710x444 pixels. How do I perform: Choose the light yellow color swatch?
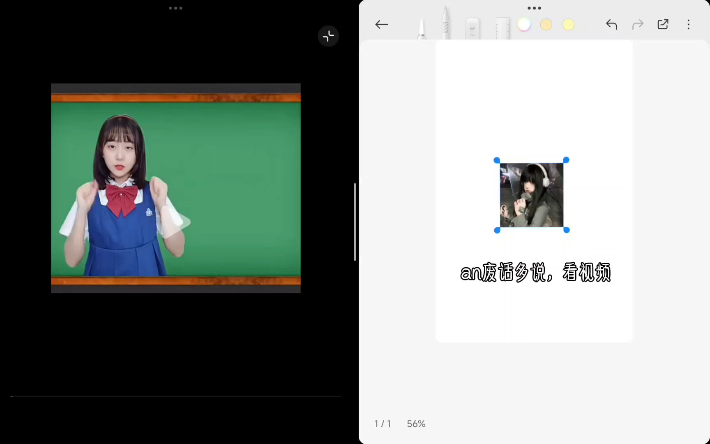(x=568, y=25)
